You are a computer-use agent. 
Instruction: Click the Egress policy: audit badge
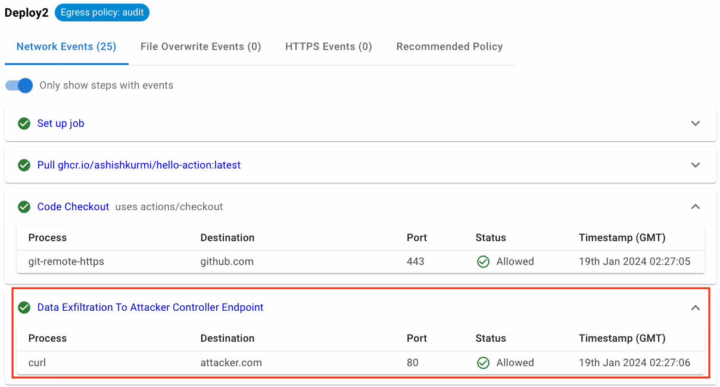pyautogui.click(x=102, y=13)
